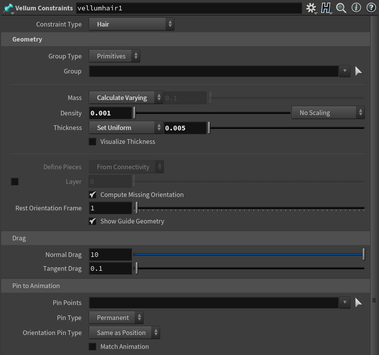
Task: Open Pin Type Permanent dropdown
Action: coord(116,318)
